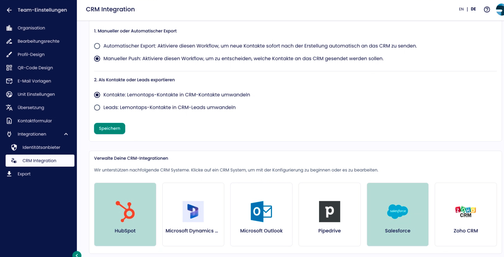
Task: Click the Speichern button
Action: click(110, 128)
